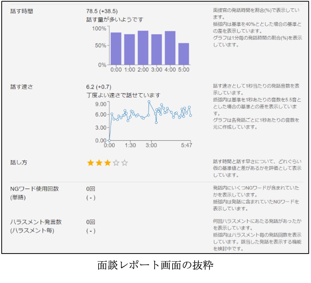This screenshot has height=283, width=311.
Task: Click the 面談レポート画面の抜粋 caption
Action: (155, 265)
